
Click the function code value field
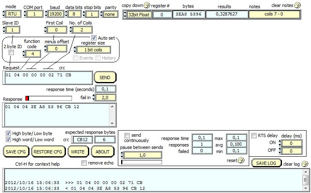click(33, 53)
